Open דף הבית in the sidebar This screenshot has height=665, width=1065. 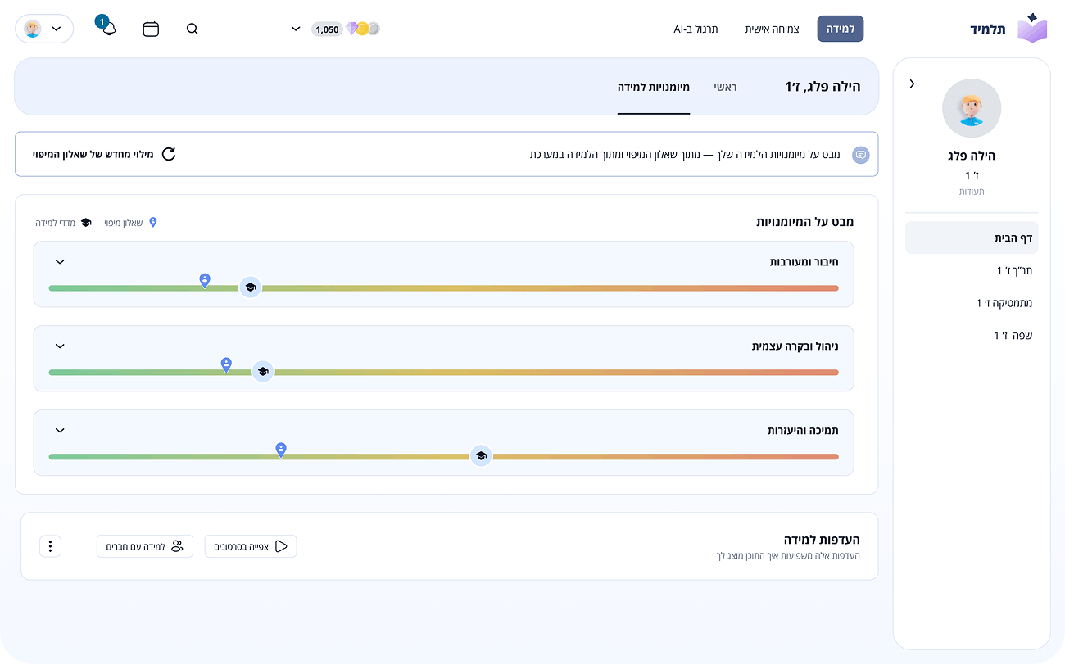[972, 237]
